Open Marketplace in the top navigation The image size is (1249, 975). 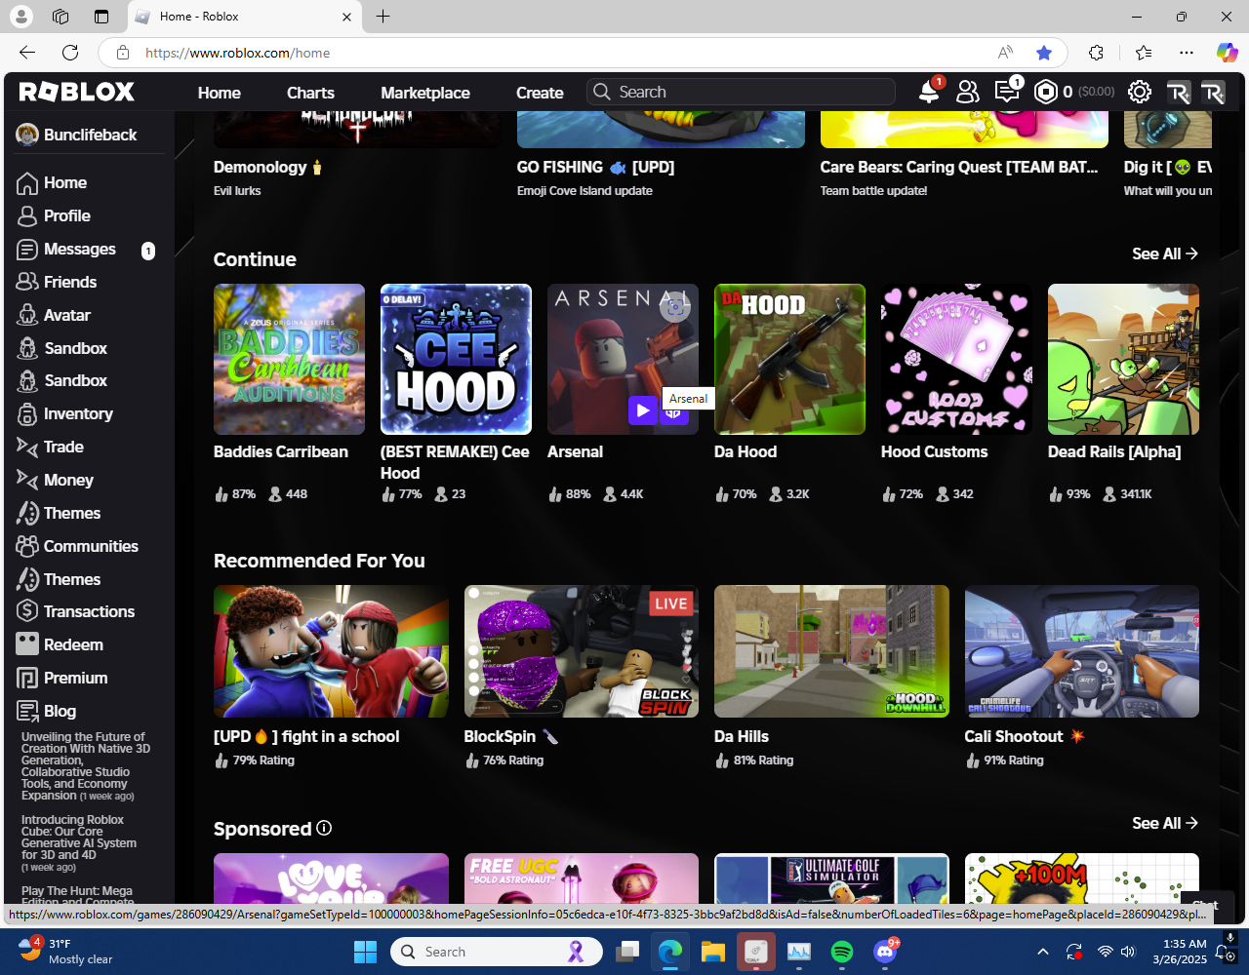click(x=425, y=93)
